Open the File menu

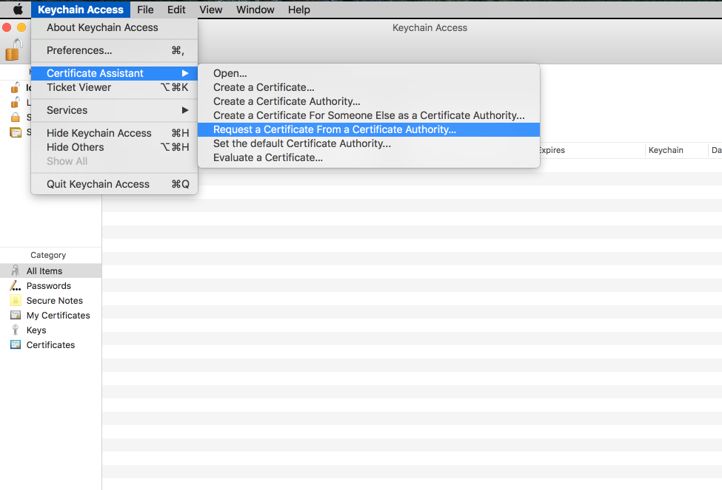coord(145,9)
